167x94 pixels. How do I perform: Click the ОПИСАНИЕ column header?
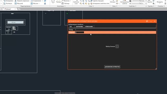[89, 27]
